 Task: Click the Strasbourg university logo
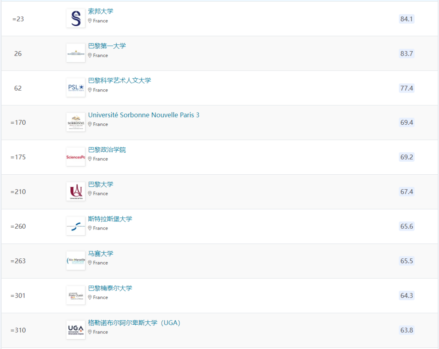click(x=75, y=226)
